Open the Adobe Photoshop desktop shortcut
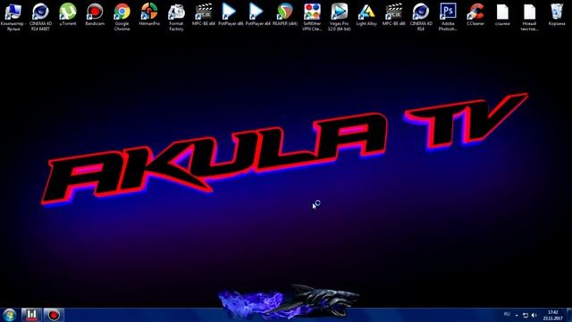The height and width of the screenshot is (322, 572). point(448,16)
